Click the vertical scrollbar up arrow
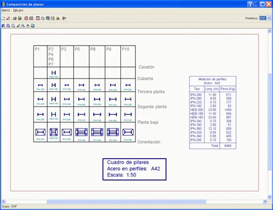The image size is (273, 210). tap(270, 31)
